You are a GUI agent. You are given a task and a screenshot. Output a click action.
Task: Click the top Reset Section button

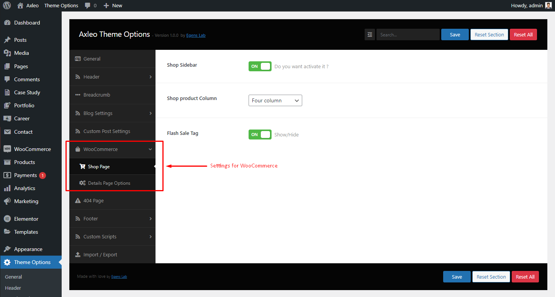coord(489,34)
